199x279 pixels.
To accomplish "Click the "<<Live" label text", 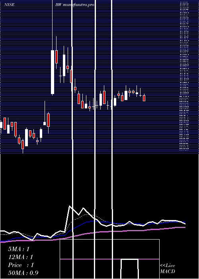I will click(168, 265).
